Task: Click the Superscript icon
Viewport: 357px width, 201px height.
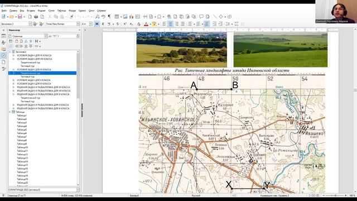Action: click(x=125, y=23)
